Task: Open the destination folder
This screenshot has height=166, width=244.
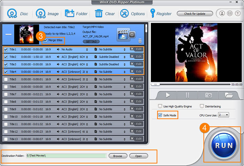Action: (138, 156)
